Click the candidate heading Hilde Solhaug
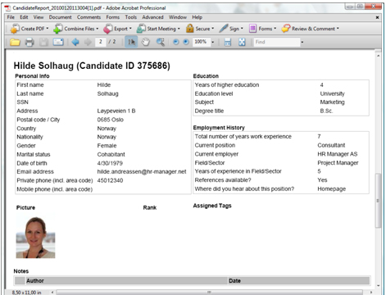The height and width of the screenshot is (295, 386). 92,66
